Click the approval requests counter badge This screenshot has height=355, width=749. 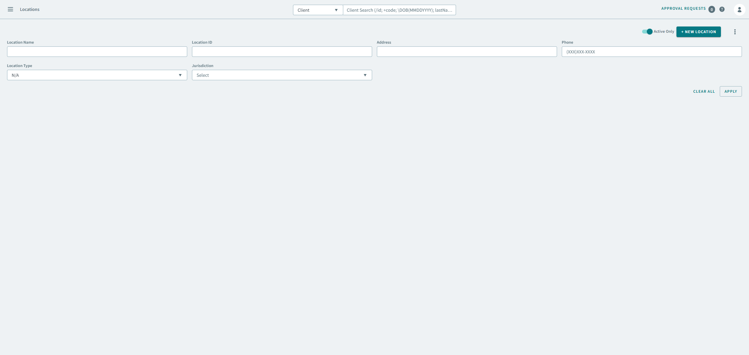tap(712, 9)
